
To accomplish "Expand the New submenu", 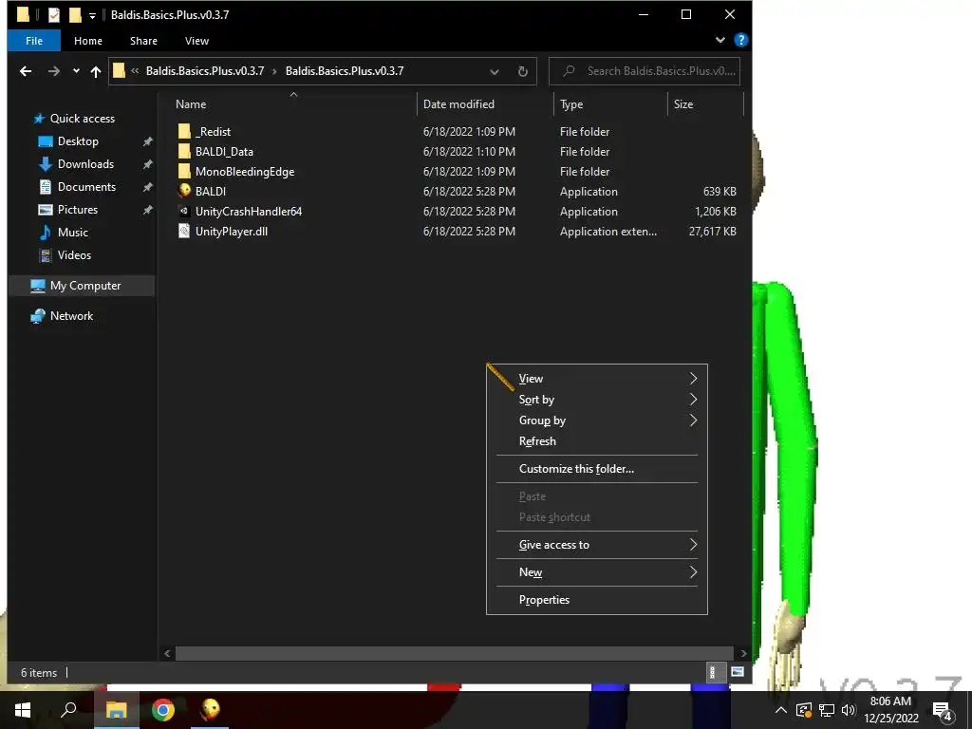I will [x=597, y=572].
